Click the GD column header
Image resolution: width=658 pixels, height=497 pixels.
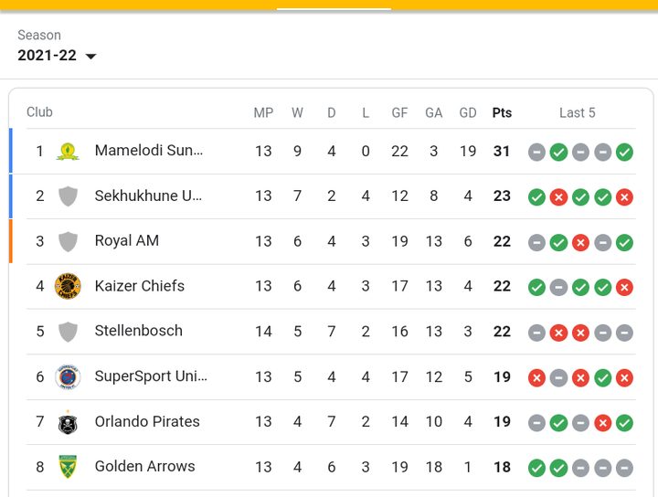(468, 112)
